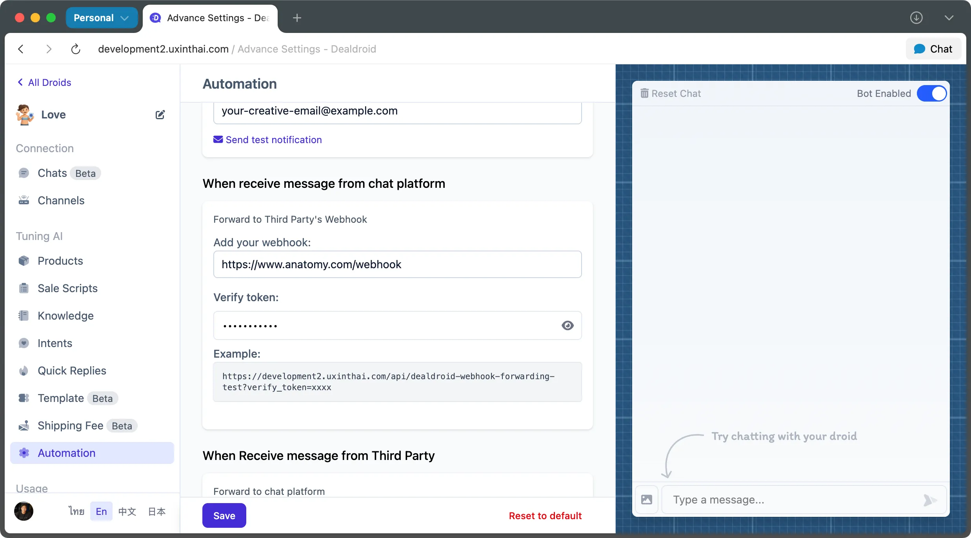Select the Channels sidebar icon

pyautogui.click(x=24, y=200)
